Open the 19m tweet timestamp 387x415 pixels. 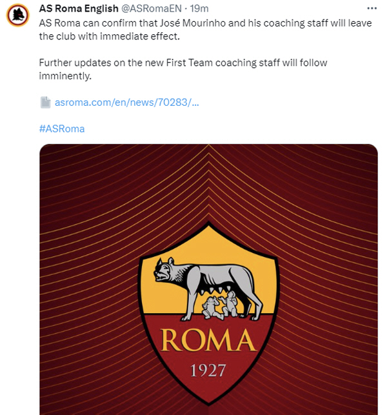coord(199,8)
